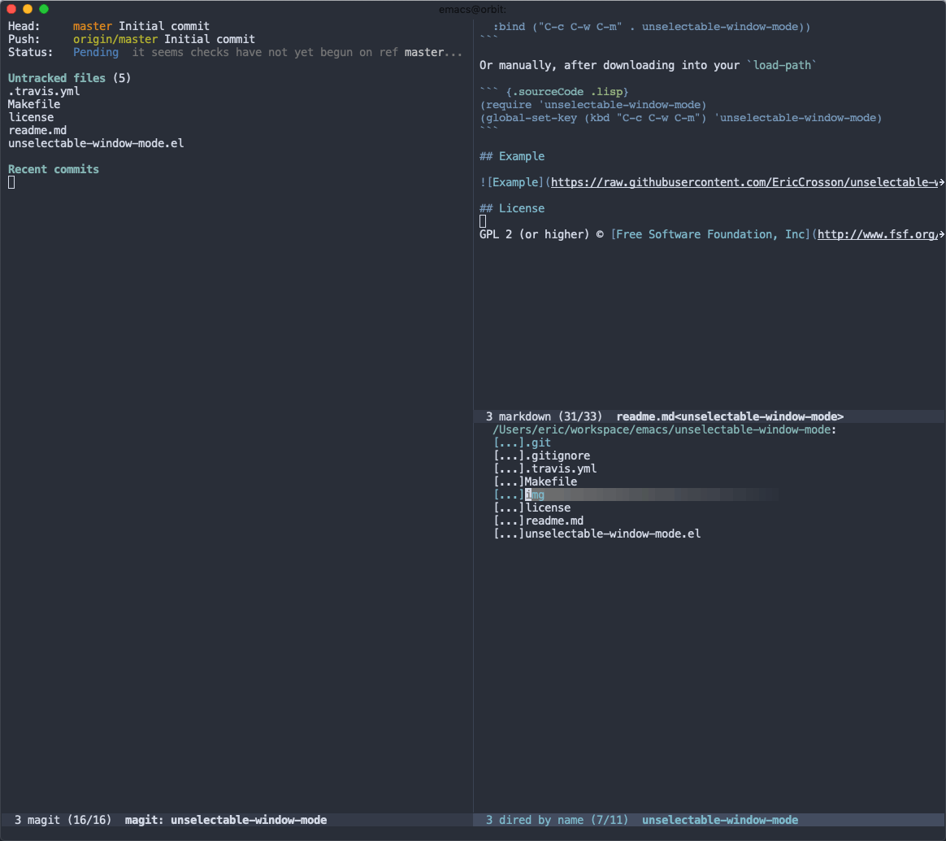Click the global-set-key code line in readme
This screenshot has width=946, height=841.
point(680,118)
